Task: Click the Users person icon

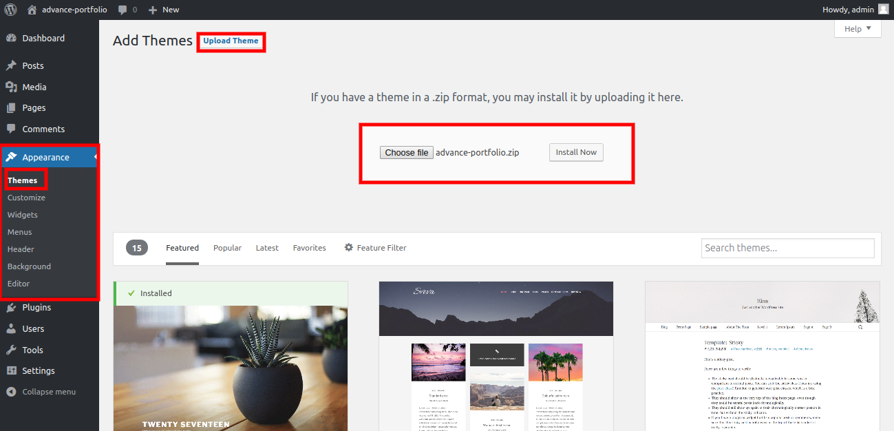Action: pyautogui.click(x=11, y=328)
